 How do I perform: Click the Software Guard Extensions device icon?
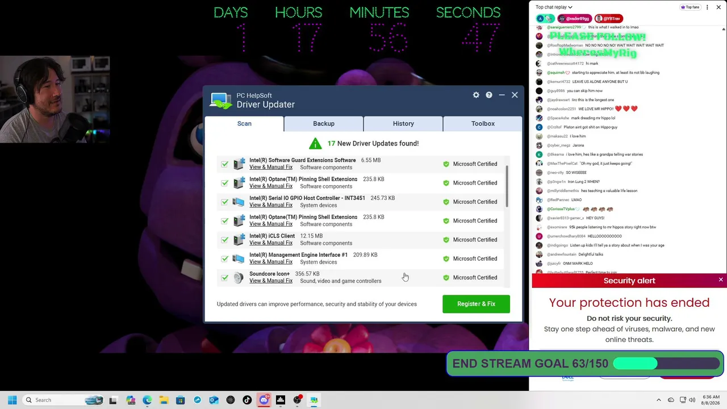tap(239, 164)
